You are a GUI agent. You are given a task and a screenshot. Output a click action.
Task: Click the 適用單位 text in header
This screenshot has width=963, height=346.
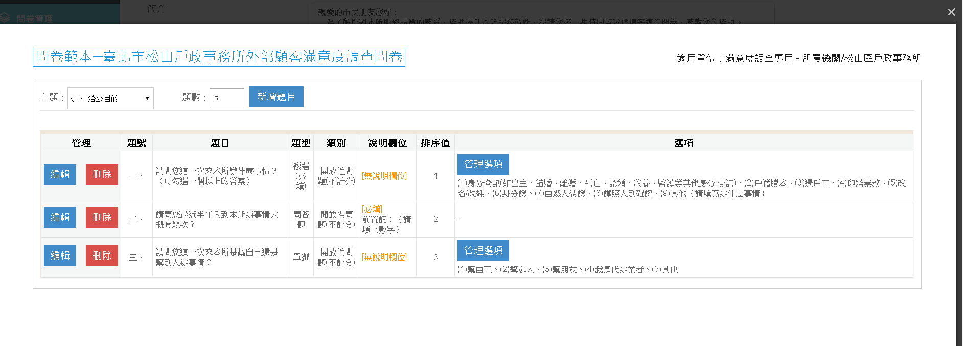799,58
